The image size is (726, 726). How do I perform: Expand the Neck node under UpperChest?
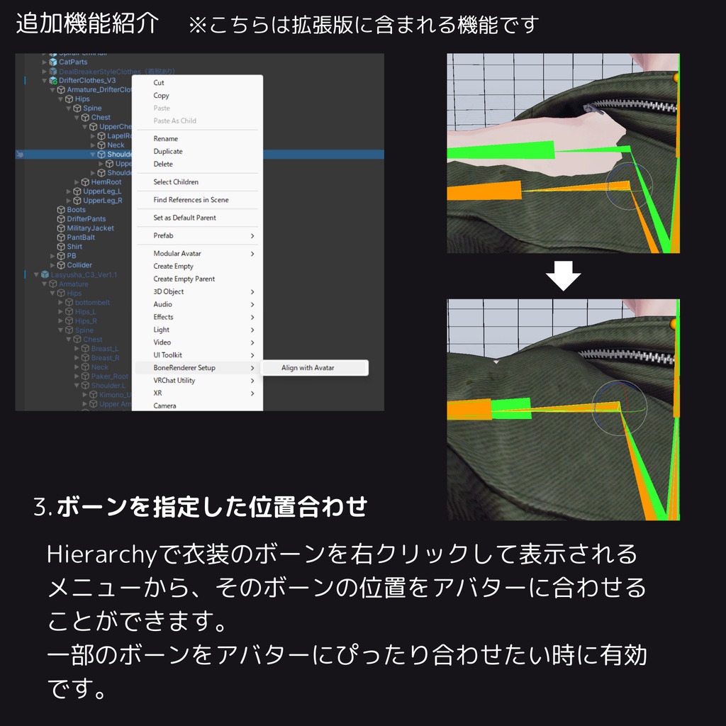click(x=92, y=145)
